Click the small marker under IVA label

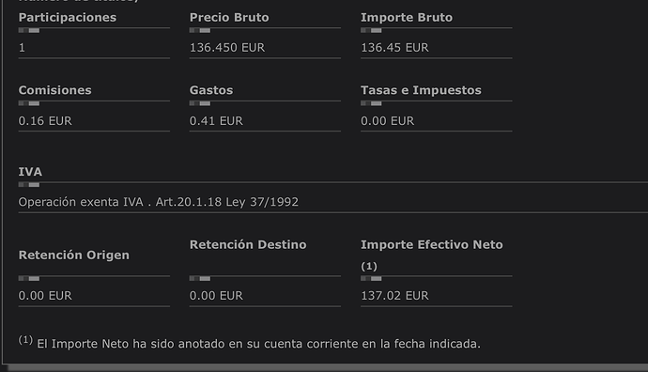(x=29, y=185)
